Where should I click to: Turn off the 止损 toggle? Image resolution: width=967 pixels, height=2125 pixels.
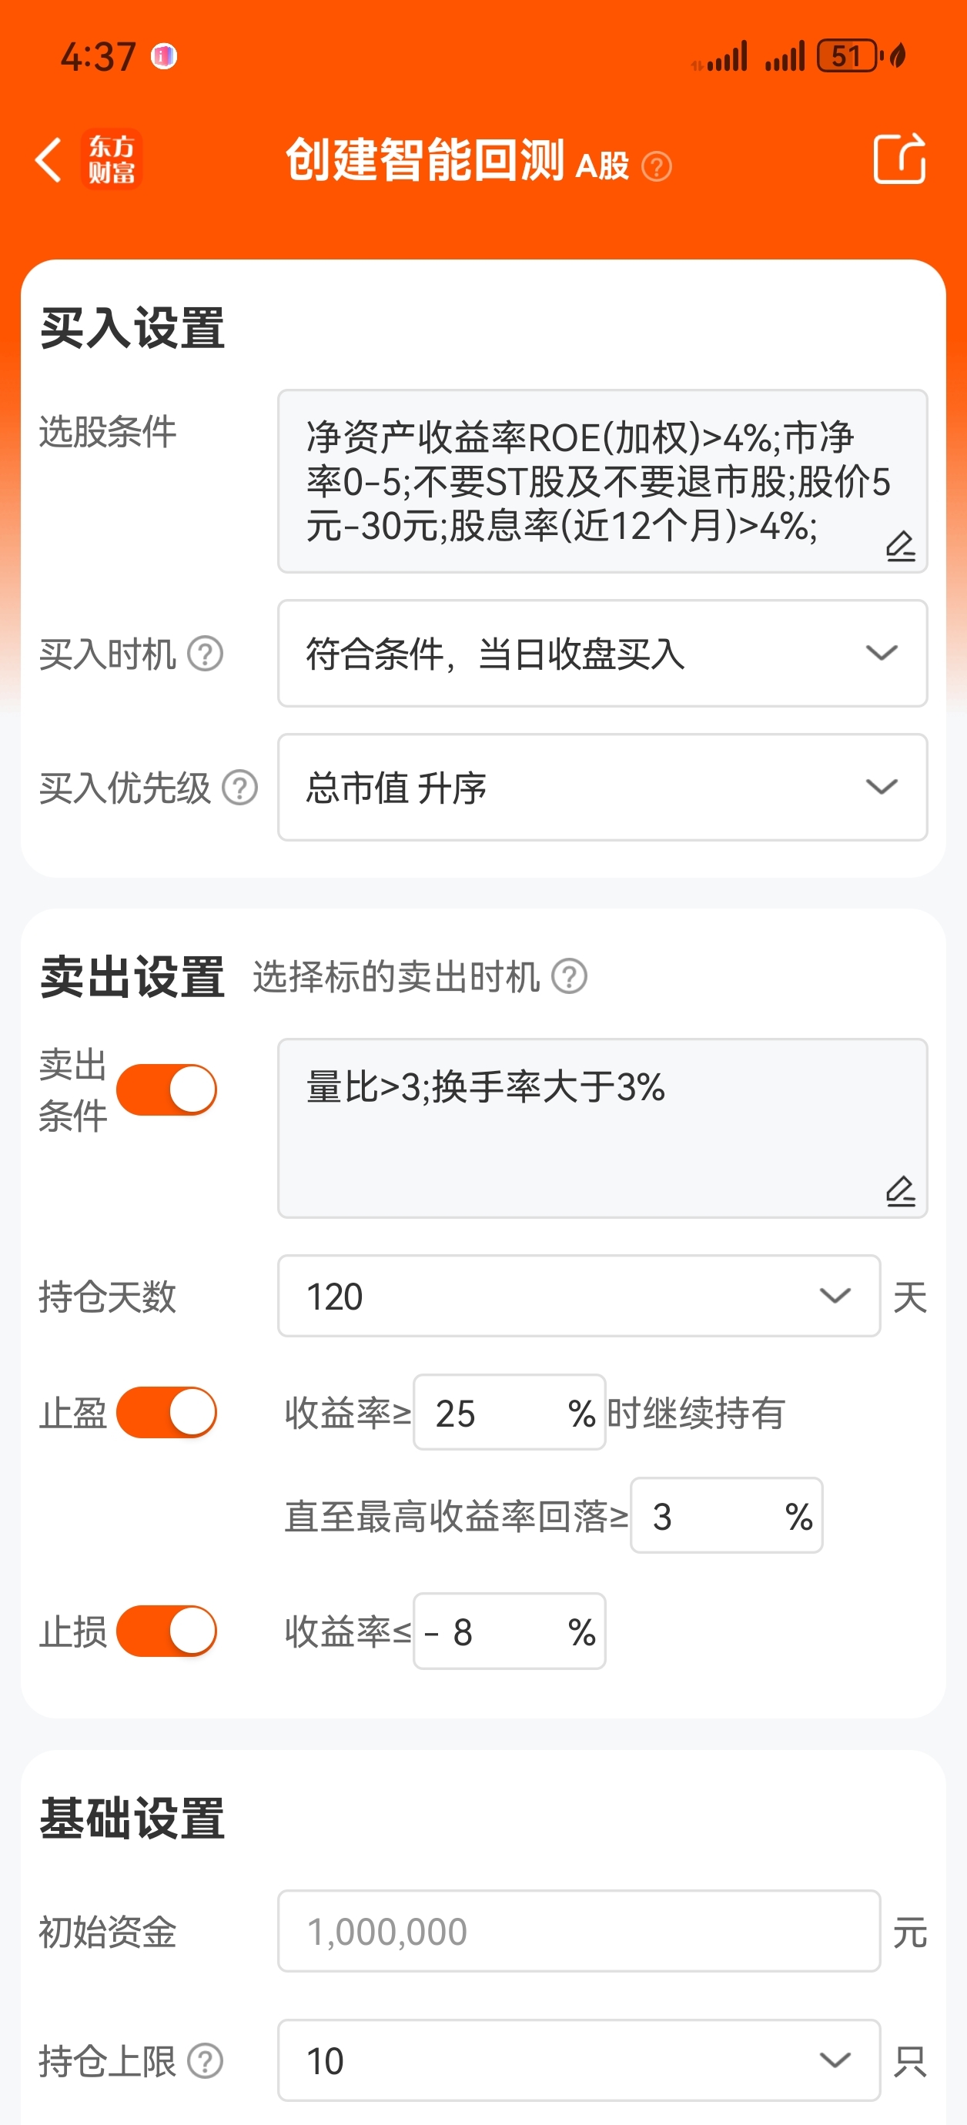tap(166, 1631)
